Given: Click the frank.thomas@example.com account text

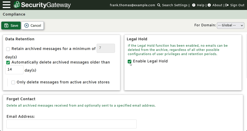Looking at the screenshot, I should pos(132,5).
